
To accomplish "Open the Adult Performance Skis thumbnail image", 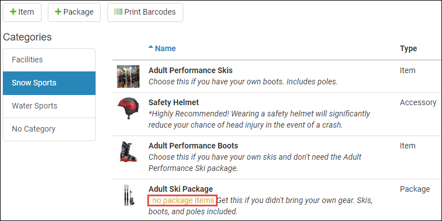I will [128, 76].
